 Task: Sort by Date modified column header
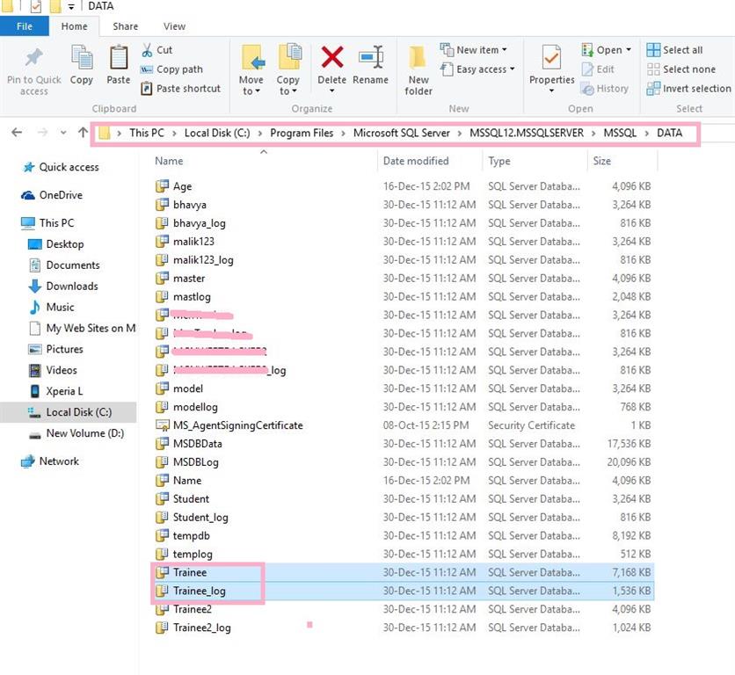click(416, 161)
